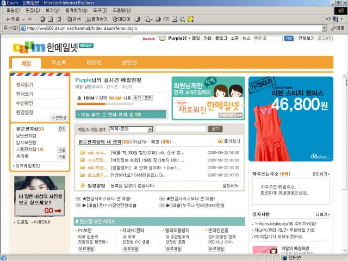Click the Refresh page icon

tap(51, 20)
